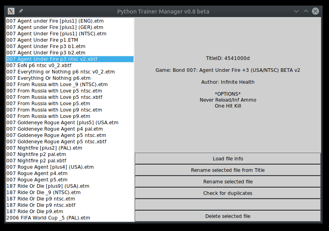The image size is (329, 231).
Task: Maximize window using up chevron icon
Action: click(306, 11)
